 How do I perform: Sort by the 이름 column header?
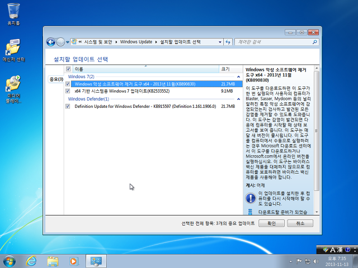pos(145,69)
